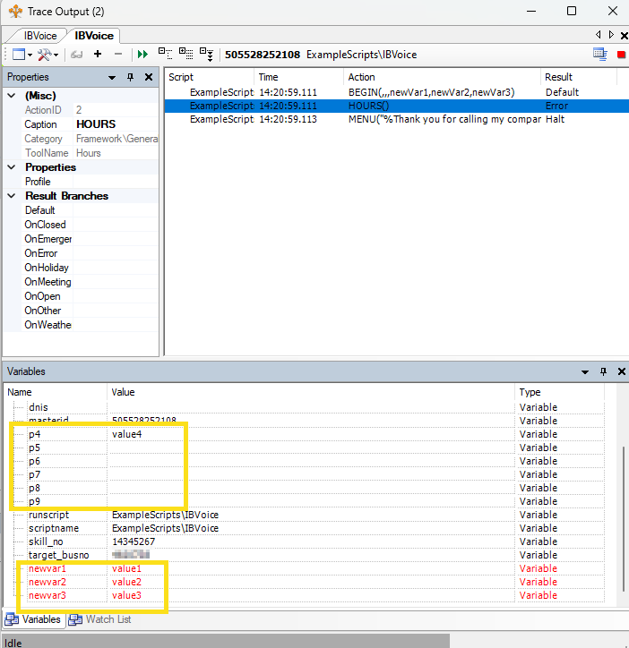
Task: Collapse the (Misc) properties group
Action: click(x=13, y=96)
